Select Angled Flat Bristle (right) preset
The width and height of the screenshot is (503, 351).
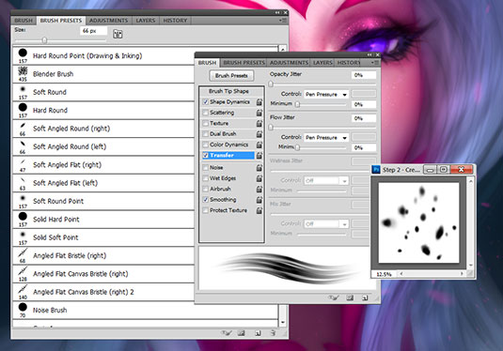point(103,255)
